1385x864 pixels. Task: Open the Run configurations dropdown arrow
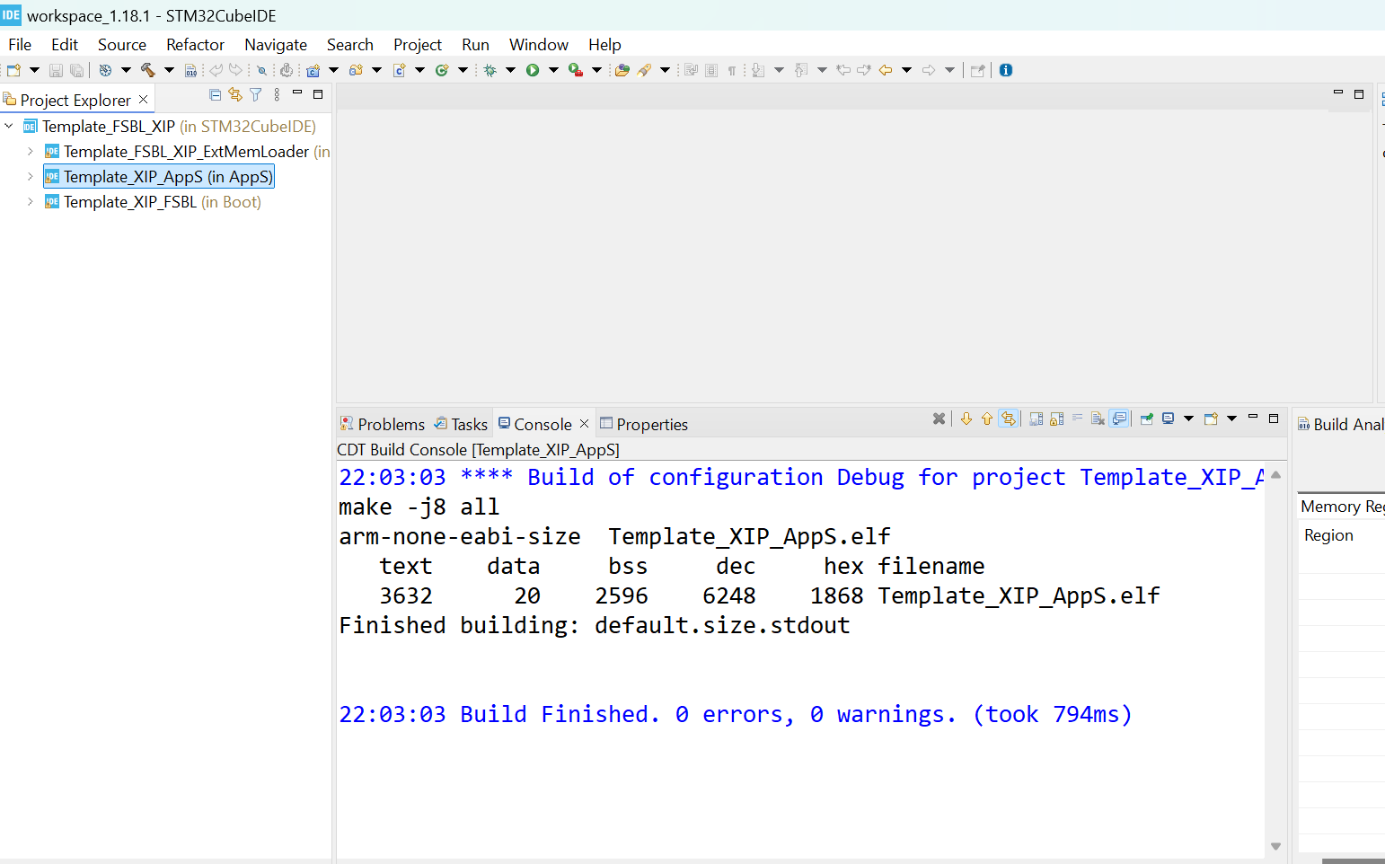pos(553,70)
